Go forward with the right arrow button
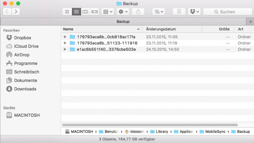The image size is (254, 143). (16, 12)
